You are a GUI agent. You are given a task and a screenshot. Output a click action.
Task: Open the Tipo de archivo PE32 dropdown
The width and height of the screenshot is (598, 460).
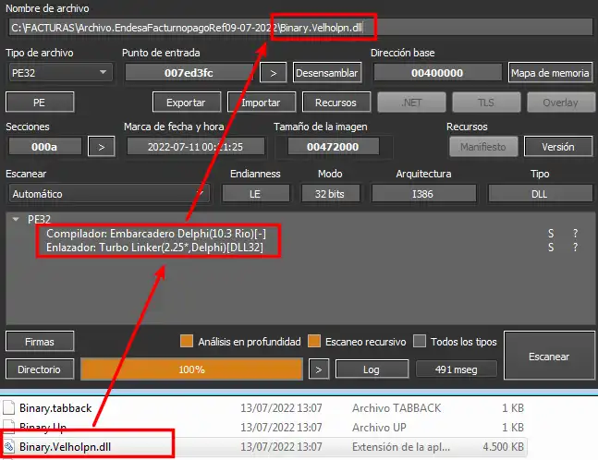[x=60, y=72]
